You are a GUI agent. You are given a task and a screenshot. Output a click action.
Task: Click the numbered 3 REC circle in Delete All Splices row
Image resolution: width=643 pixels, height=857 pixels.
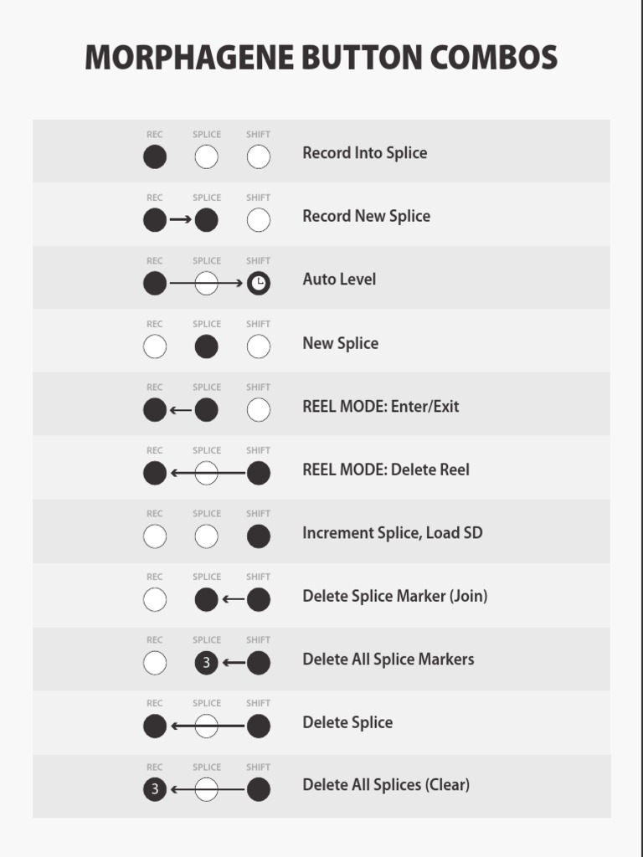click(x=155, y=789)
